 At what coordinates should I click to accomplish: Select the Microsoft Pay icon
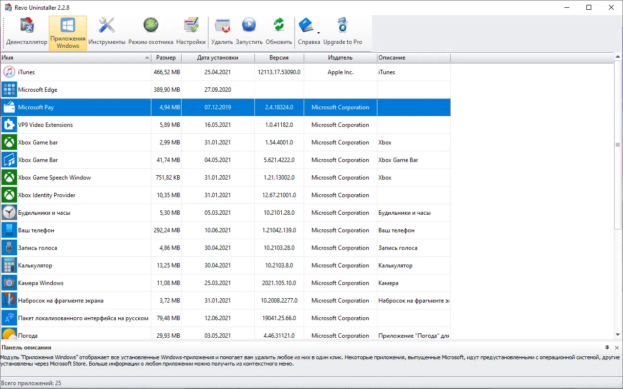(x=9, y=107)
